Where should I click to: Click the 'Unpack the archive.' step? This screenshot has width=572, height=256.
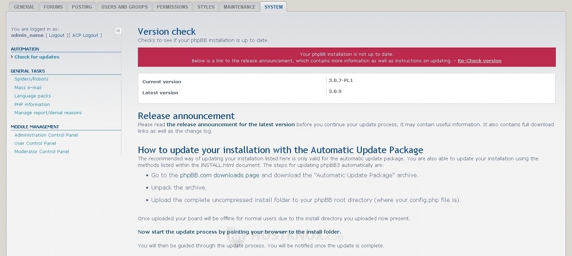click(179, 188)
